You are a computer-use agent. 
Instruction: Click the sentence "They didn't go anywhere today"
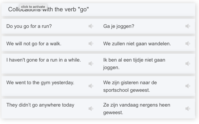coord(40,105)
